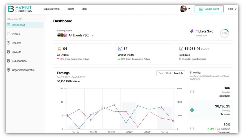Switch earnings chart to Week view

(168, 73)
